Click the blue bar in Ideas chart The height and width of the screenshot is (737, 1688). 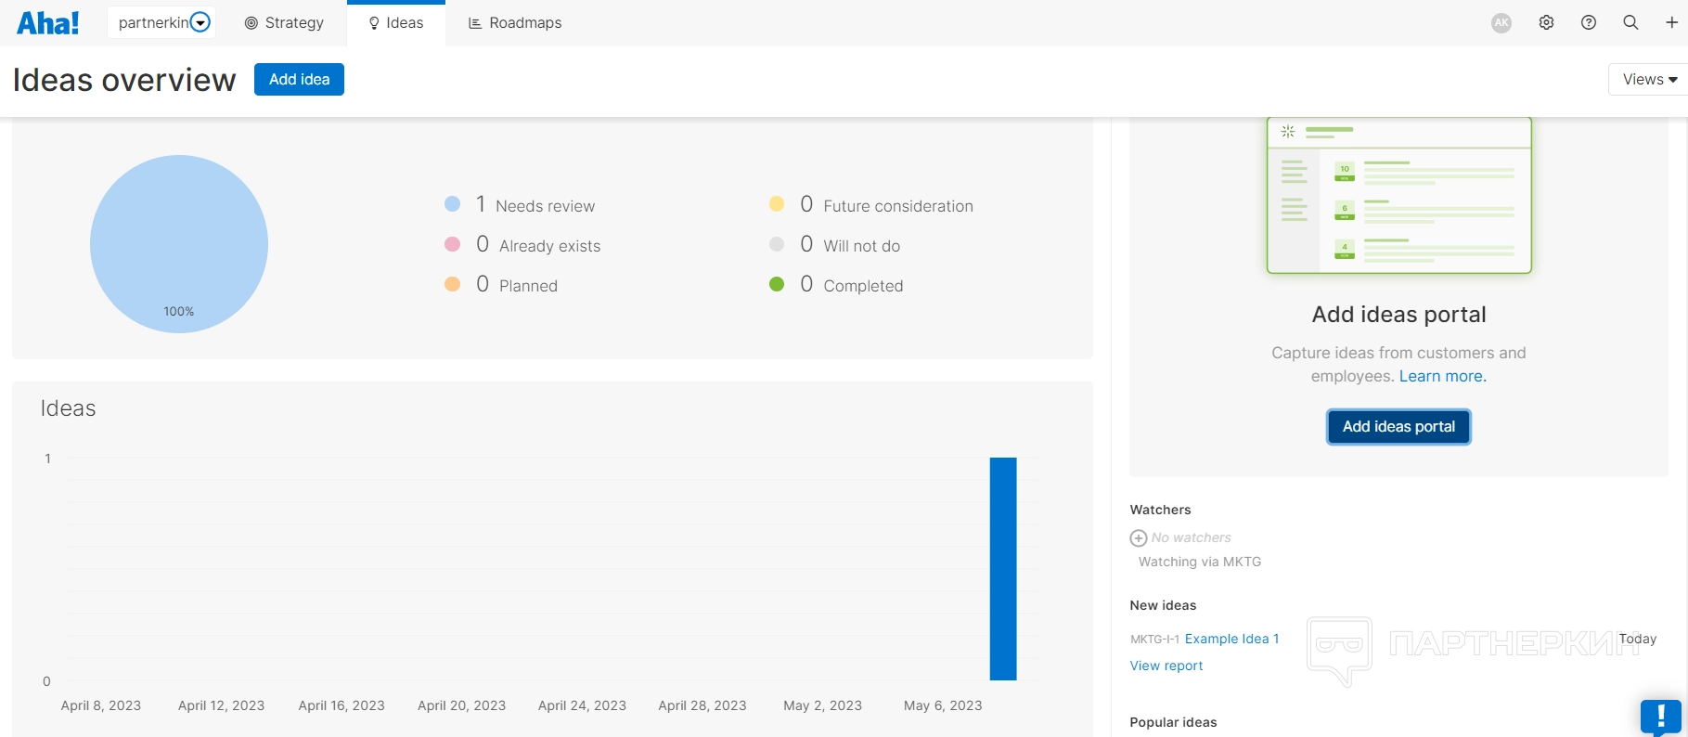(x=1003, y=568)
